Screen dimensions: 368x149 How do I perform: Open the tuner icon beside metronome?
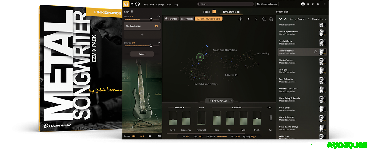pyautogui.click(x=158, y=136)
